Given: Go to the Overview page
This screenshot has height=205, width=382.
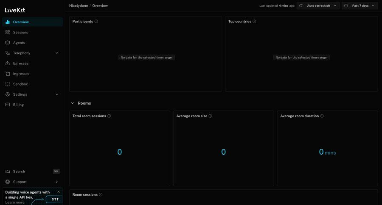Looking at the screenshot, I should point(32,22).
